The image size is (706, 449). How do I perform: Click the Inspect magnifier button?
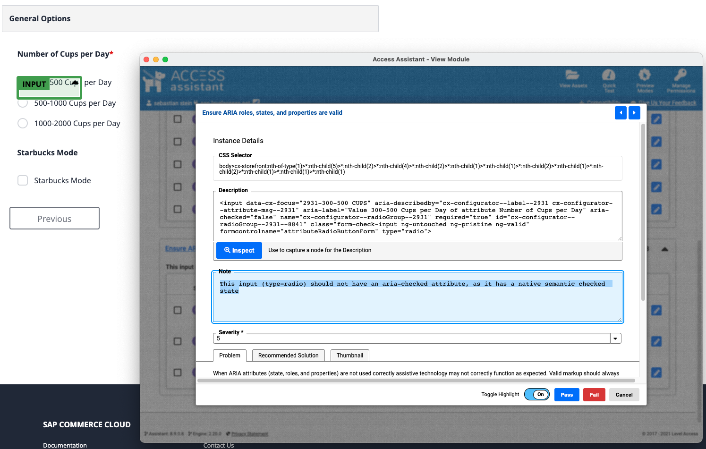239,250
